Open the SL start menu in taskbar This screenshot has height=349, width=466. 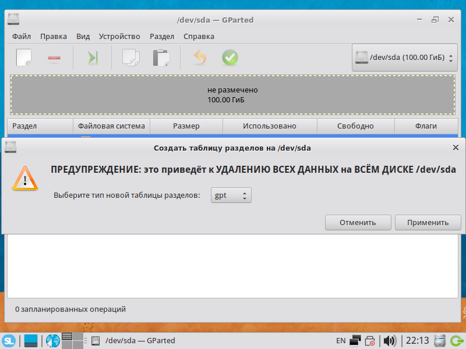(9, 341)
